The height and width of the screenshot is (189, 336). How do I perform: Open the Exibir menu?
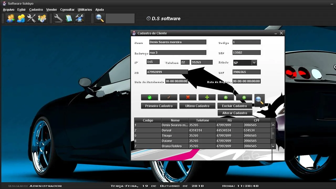coord(22,10)
